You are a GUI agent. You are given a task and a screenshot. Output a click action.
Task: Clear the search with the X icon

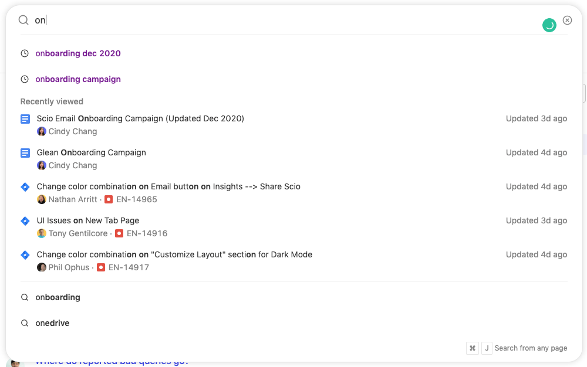coord(567,20)
